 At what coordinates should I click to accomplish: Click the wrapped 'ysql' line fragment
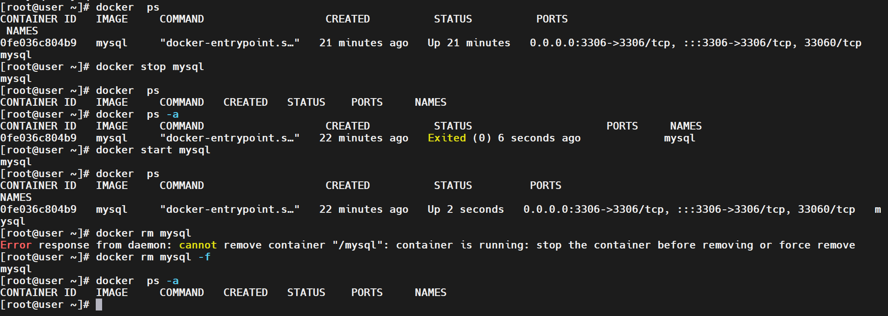(13, 221)
